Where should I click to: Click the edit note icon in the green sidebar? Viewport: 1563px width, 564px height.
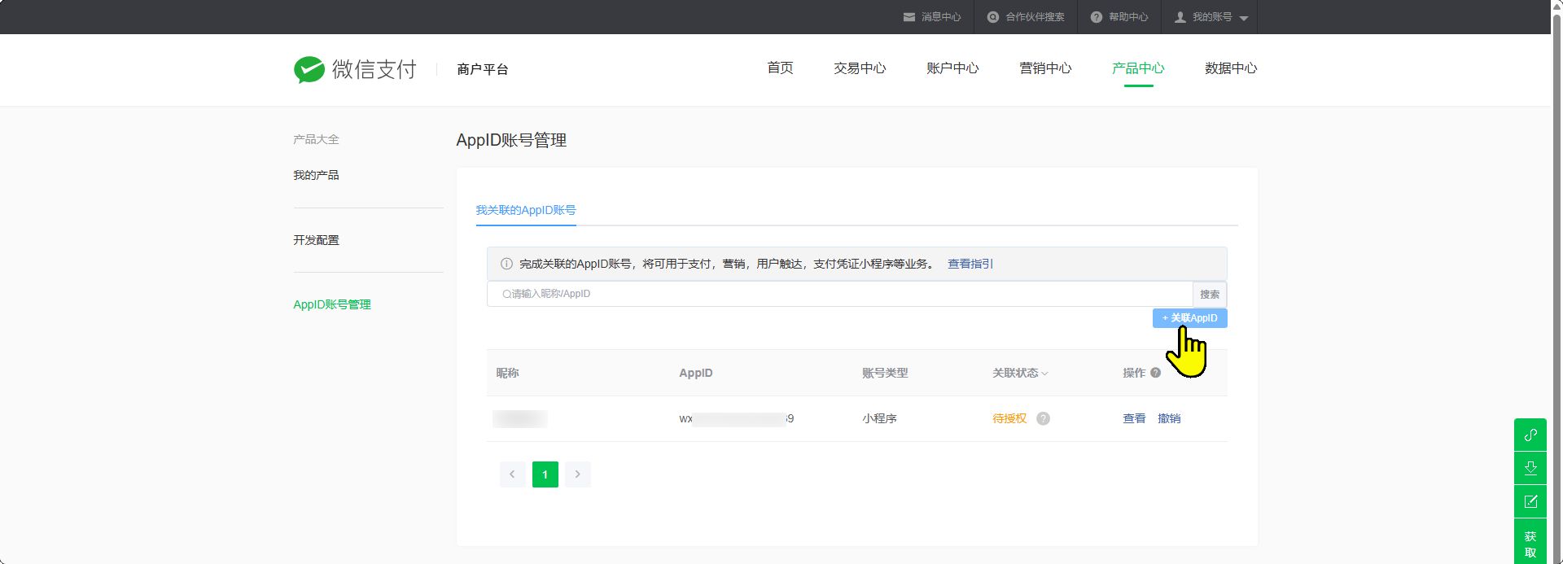coord(1530,501)
